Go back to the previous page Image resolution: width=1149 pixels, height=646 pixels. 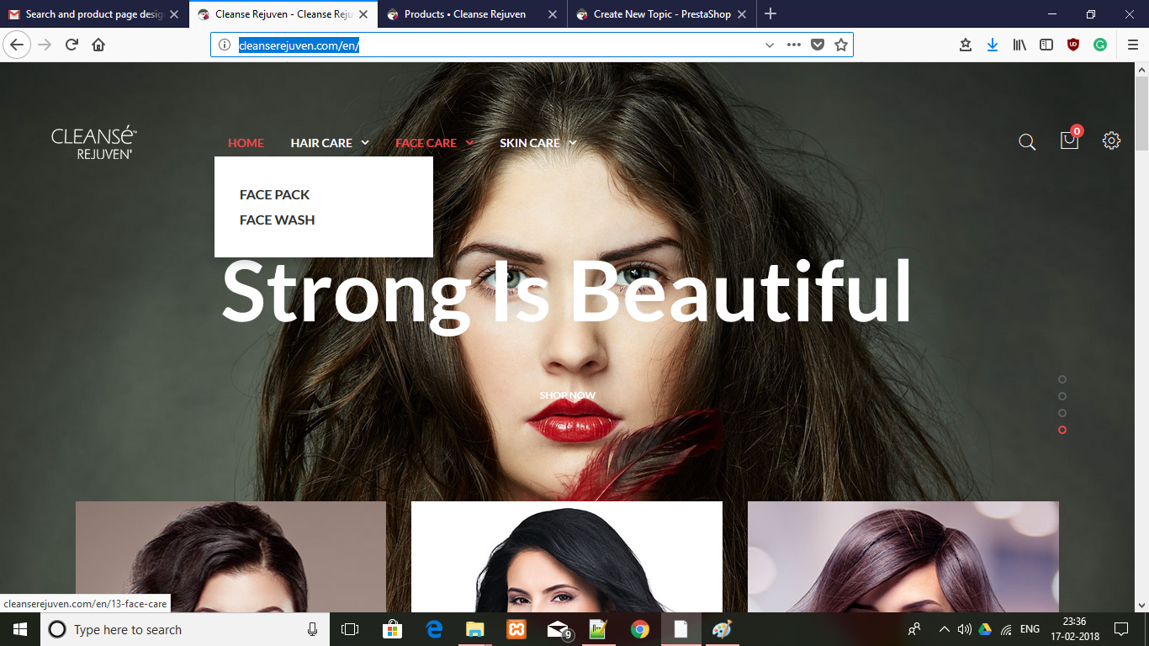click(x=17, y=45)
